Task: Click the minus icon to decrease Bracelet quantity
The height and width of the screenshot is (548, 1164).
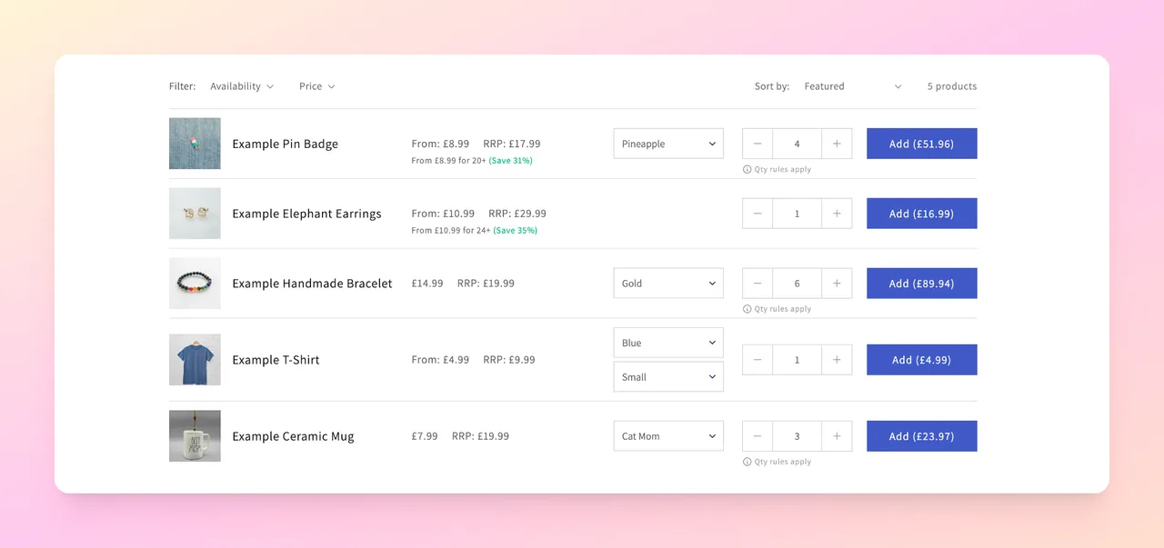Action: (x=757, y=283)
